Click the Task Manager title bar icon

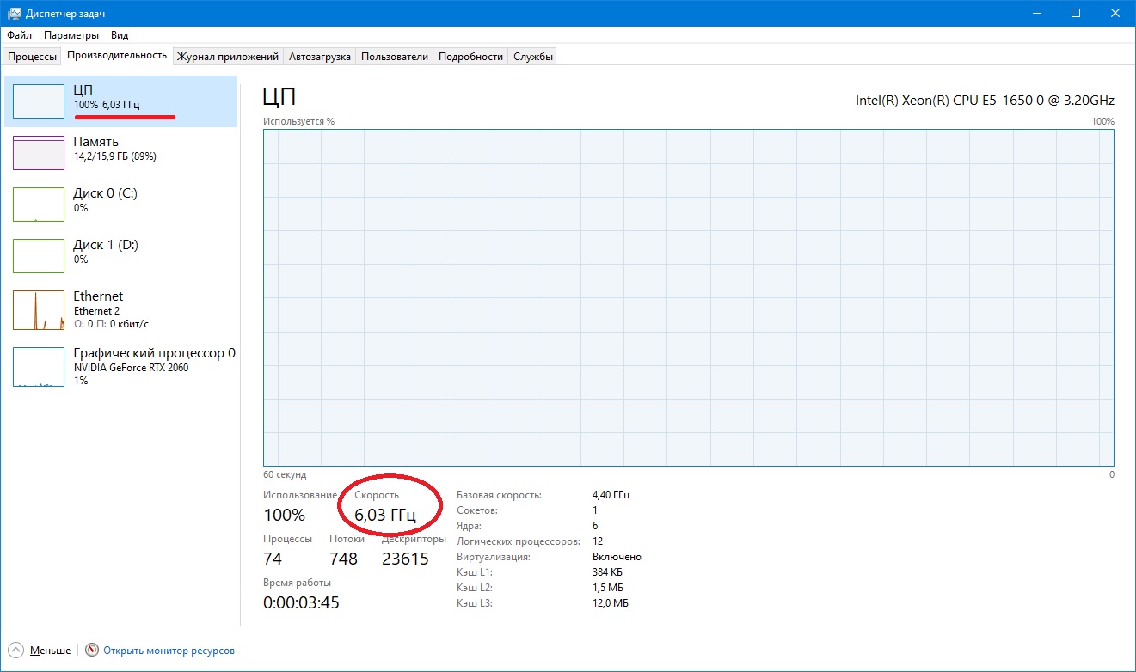coord(14,13)
